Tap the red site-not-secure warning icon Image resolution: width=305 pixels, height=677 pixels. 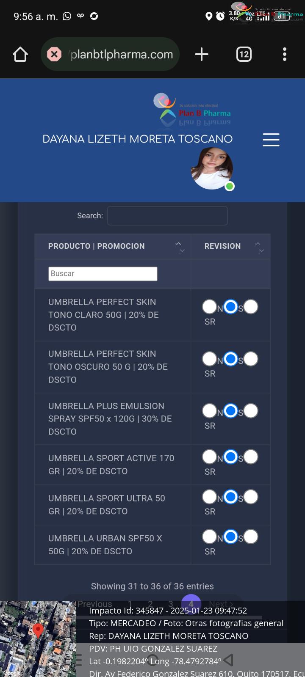(54, 54)
